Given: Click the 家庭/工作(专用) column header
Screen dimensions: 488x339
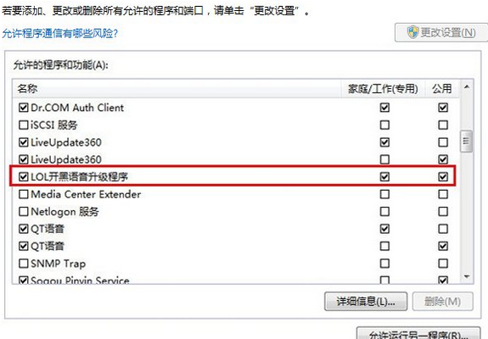Looking at the screenshot, I should click(x=383, y=89).
